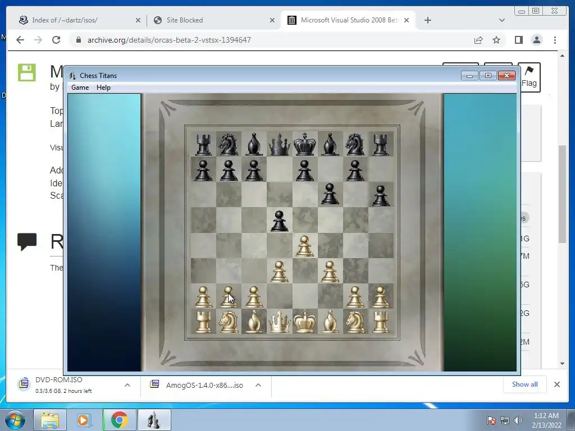Click the page scrollbar up arrow
Screen dimensions: 575x431
pyautogui.click(x=562, y=56)
